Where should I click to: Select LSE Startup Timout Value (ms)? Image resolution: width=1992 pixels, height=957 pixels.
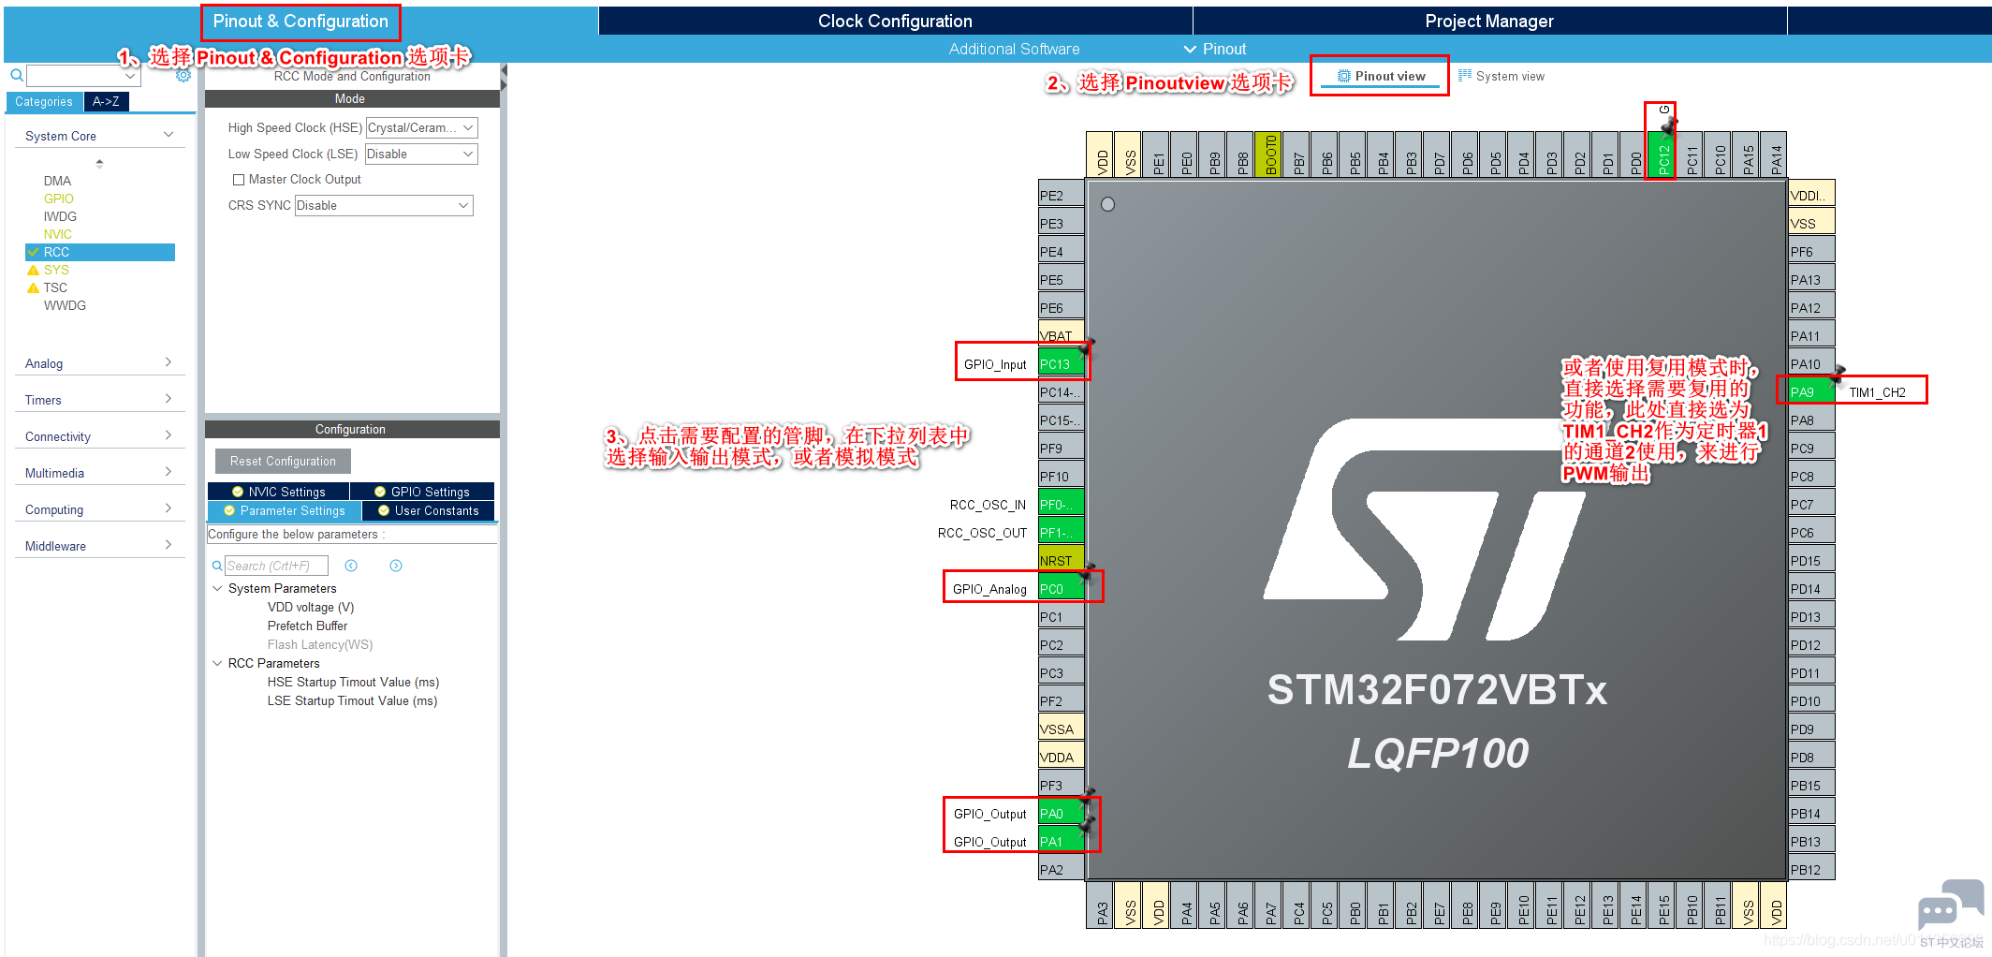[352, 700]
